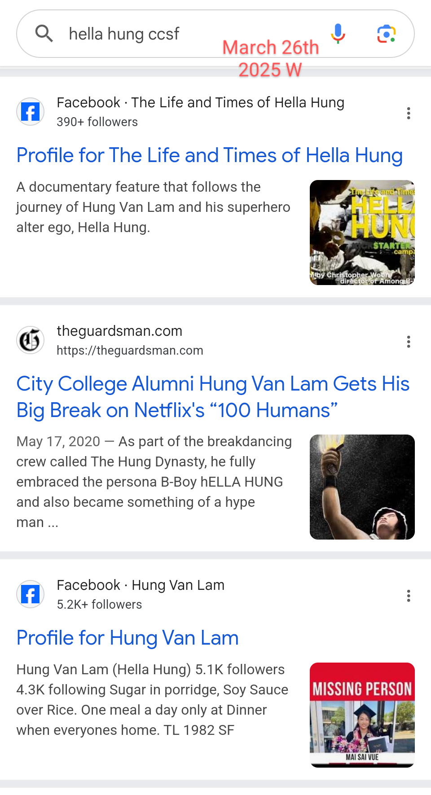Open Profile for Hung Van Lam link
This screenshot has width=431, height=795.
[x=128, y=638]
